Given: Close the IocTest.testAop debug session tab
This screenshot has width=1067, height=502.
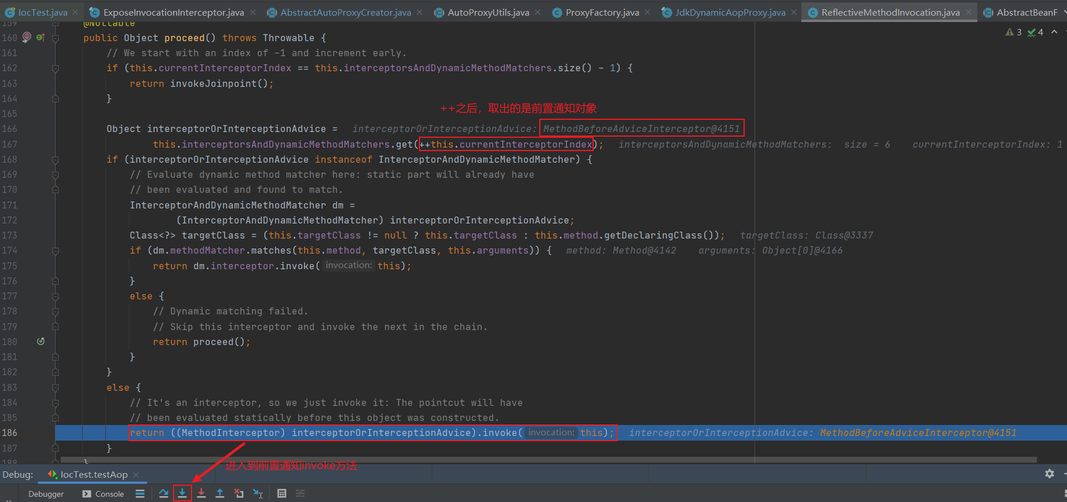Looking at the screenshot, I should click(x=136, y=474).
